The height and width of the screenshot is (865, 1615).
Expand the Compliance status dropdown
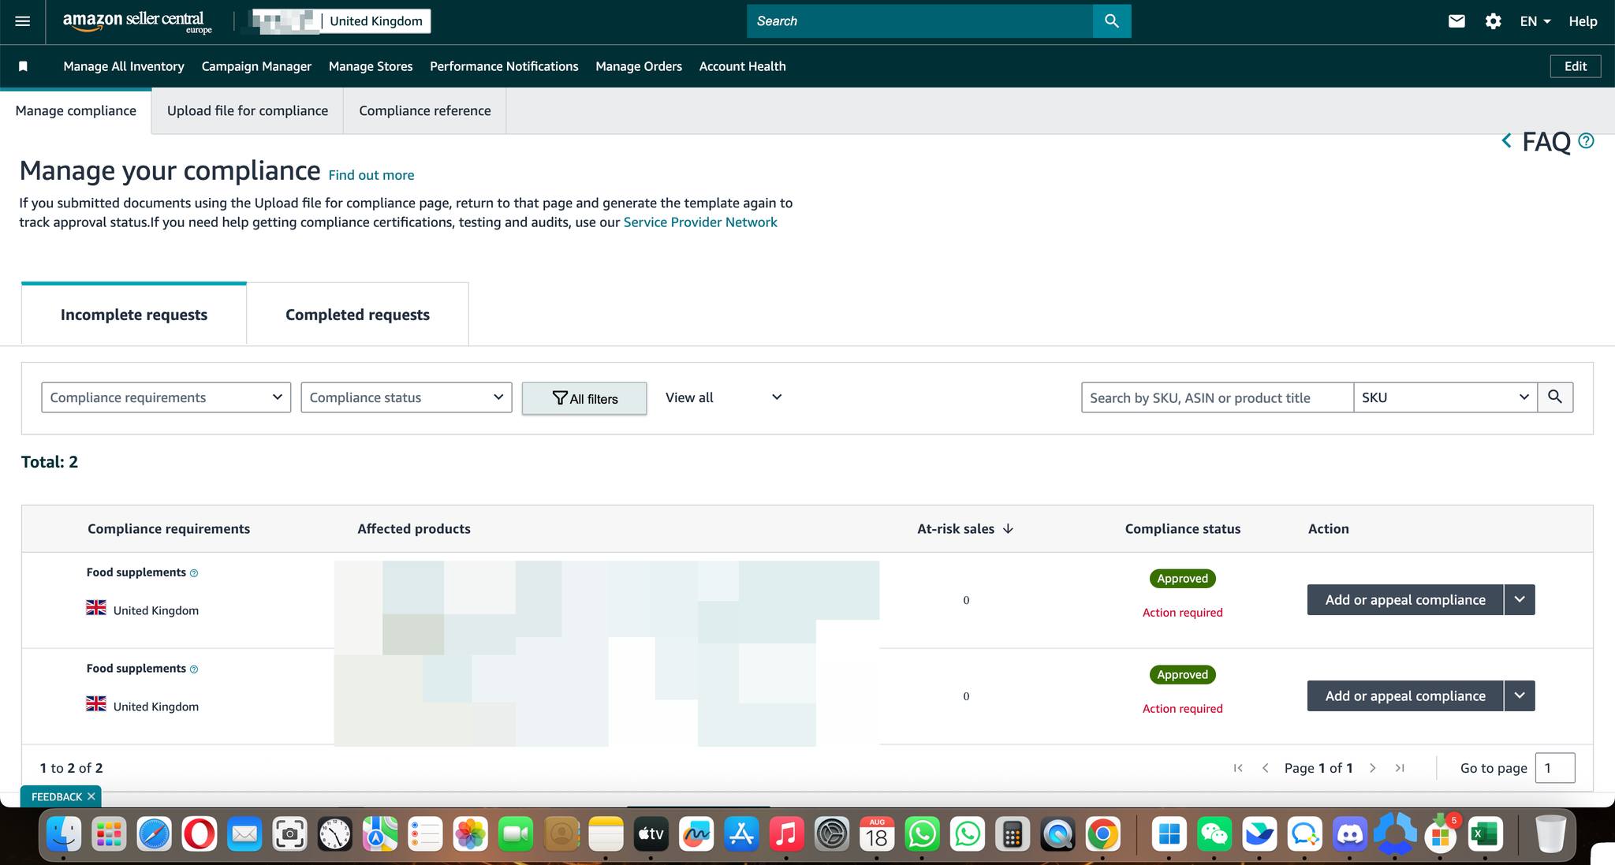[x=406, y=397]
